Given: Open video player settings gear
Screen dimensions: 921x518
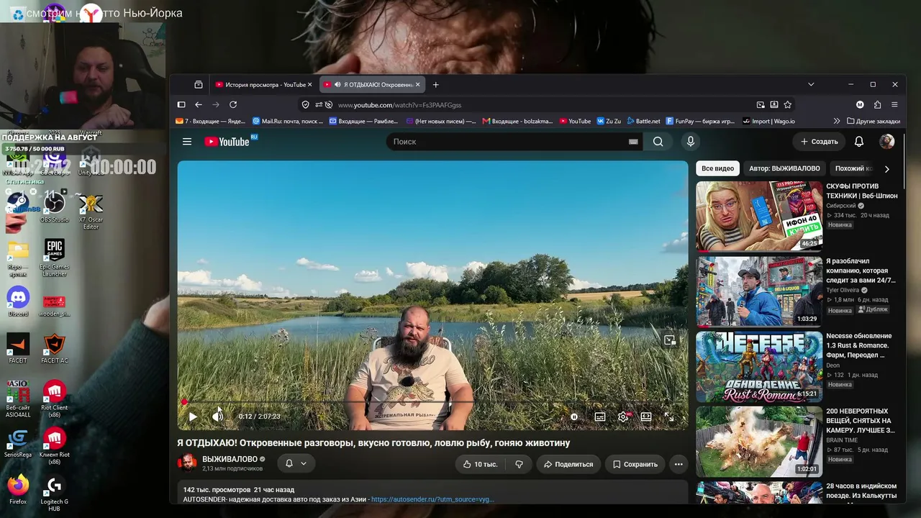Looking at the screenshot, I should point(623,417).
